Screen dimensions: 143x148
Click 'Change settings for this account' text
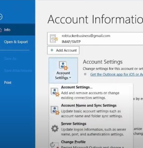click(x=113, y=69)
